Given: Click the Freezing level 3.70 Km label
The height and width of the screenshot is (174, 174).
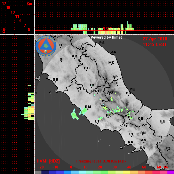Looking at the screenshot, I should [x=101, y=161].
